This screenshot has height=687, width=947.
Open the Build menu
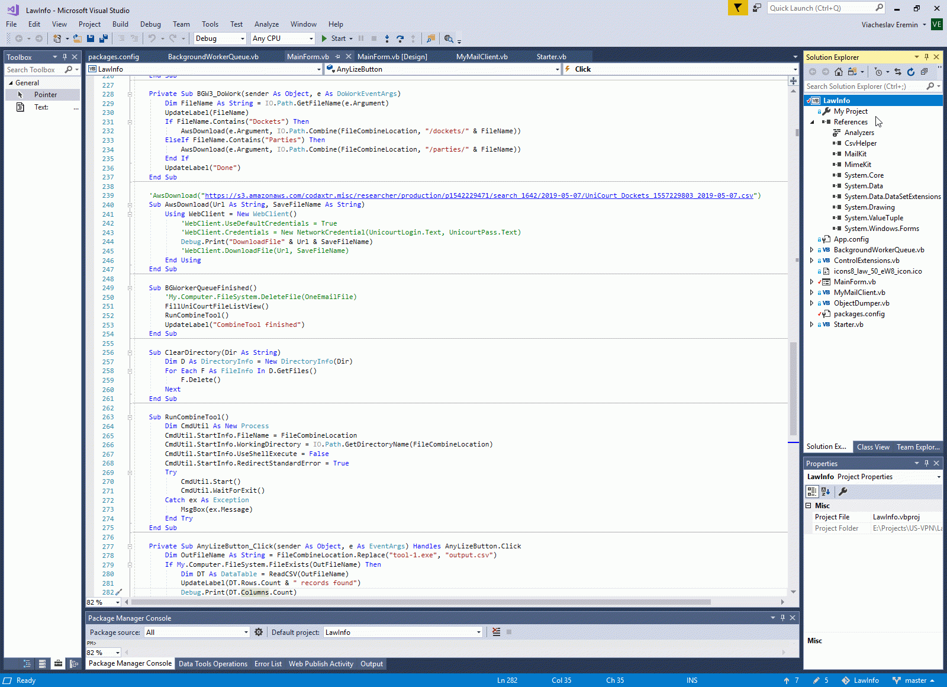(x=120, y=24)
